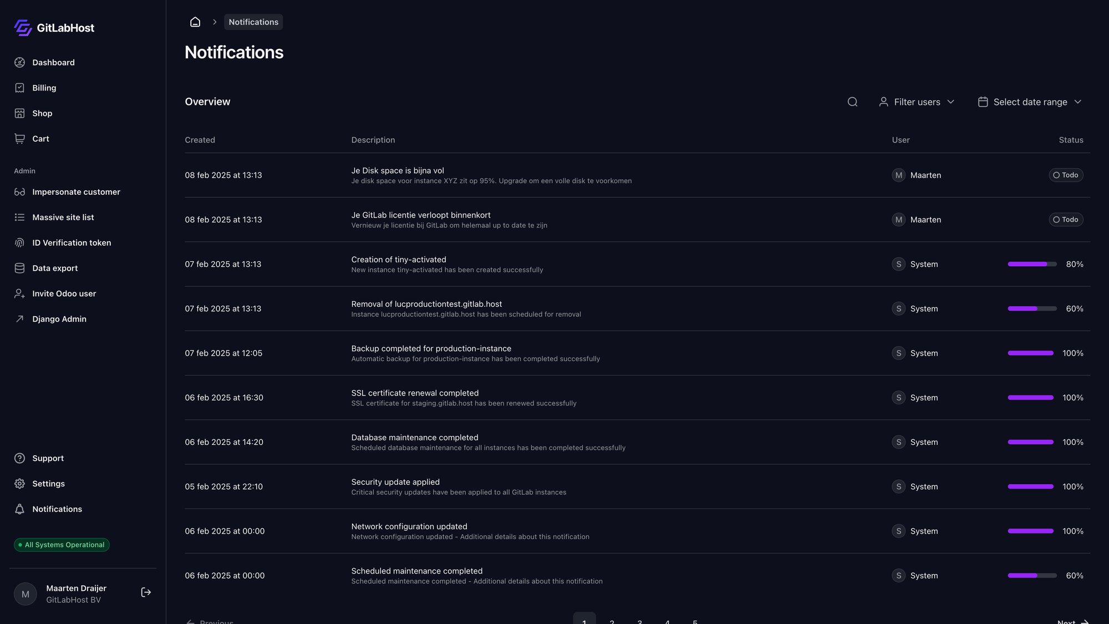Open the Dashboard from the sidebar
Viewport: 1109px width, 624px height.
(53, 62)
